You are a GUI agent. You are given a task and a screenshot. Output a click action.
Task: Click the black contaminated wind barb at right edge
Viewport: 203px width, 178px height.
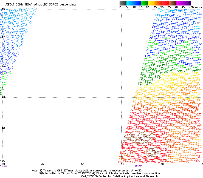pyautogui.click(x=199, y=23)
